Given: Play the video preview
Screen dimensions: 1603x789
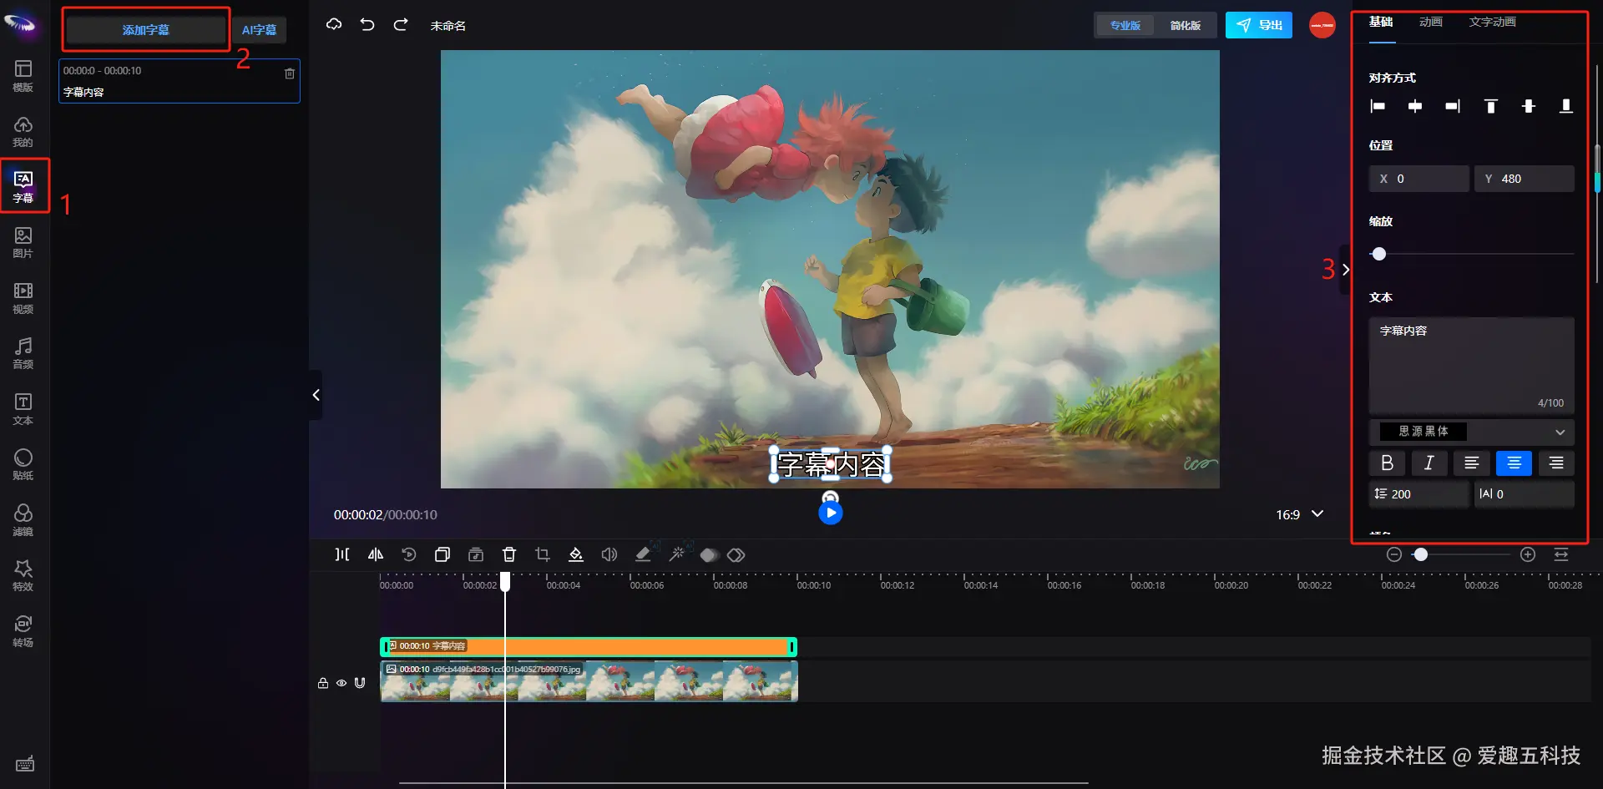Looking at the screenshot, I should 830,513.
